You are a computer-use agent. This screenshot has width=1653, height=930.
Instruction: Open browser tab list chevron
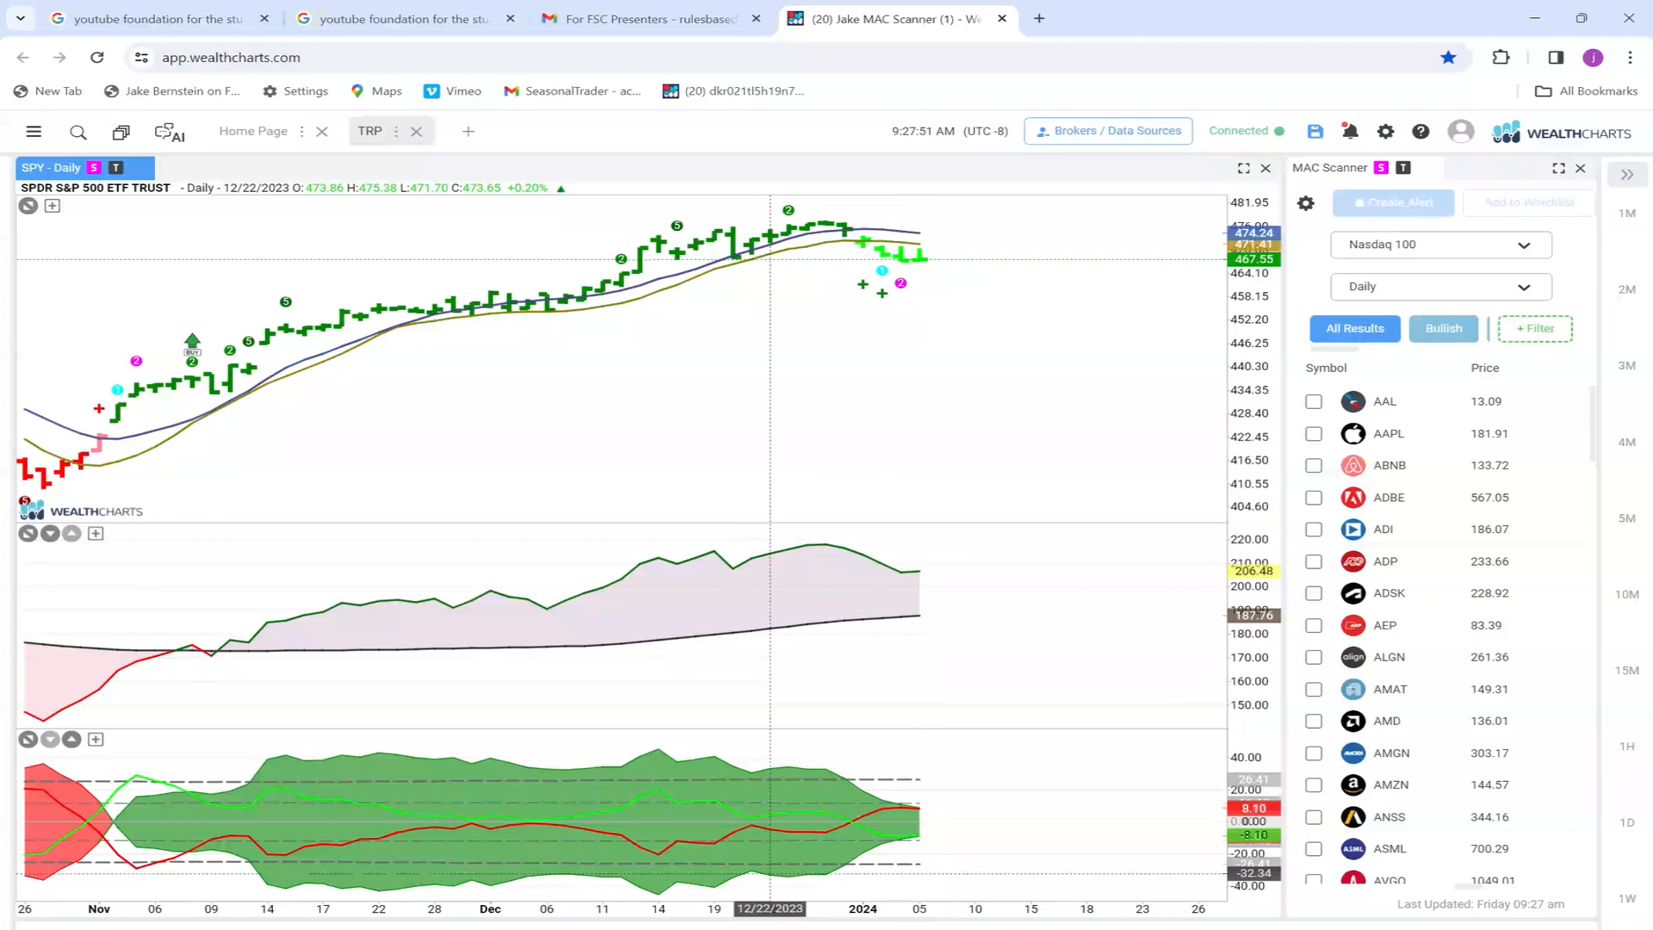coord(21,18)
